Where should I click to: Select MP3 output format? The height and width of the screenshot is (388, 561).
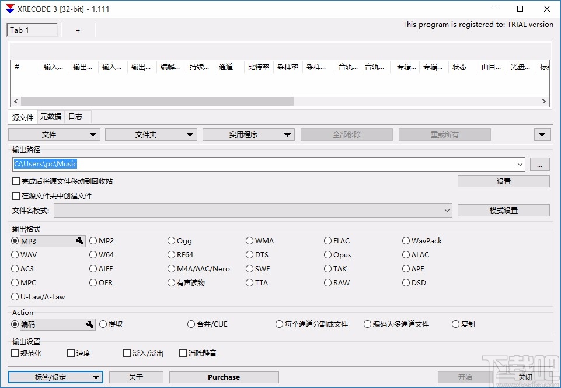[15, 241]
